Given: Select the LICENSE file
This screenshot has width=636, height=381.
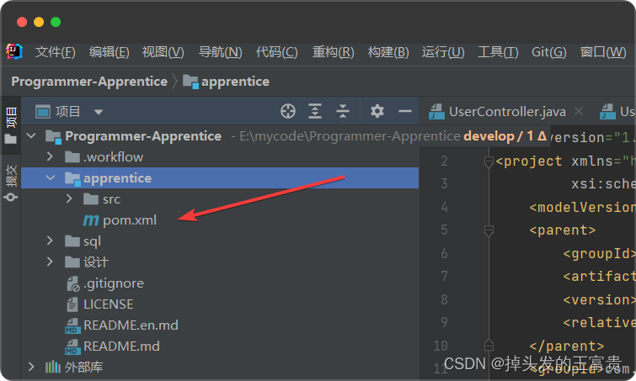Looking at the screenshot, I should click(x=220, y=304).
